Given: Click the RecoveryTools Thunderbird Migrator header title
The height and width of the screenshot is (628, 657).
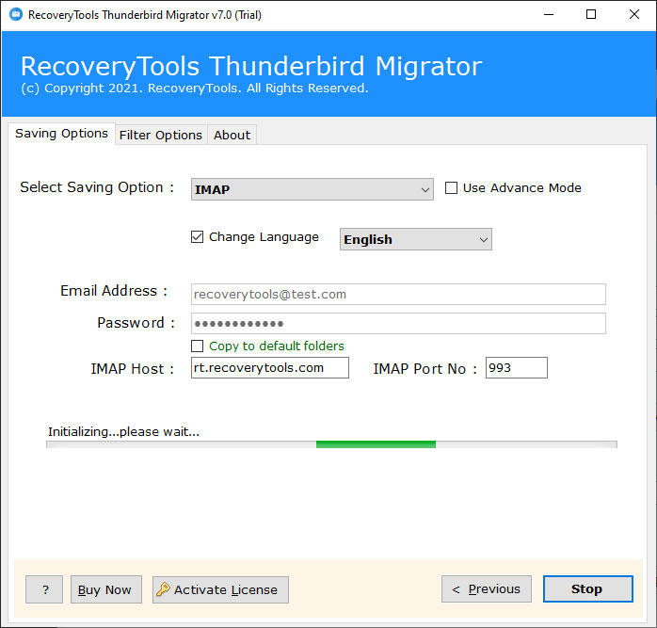Looking at the screenshot, I should click(x=251, y=66).
